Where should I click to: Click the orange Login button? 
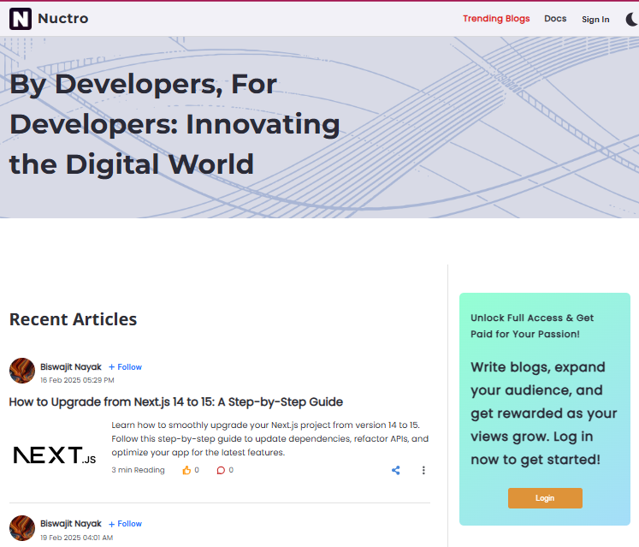[545, 498]
